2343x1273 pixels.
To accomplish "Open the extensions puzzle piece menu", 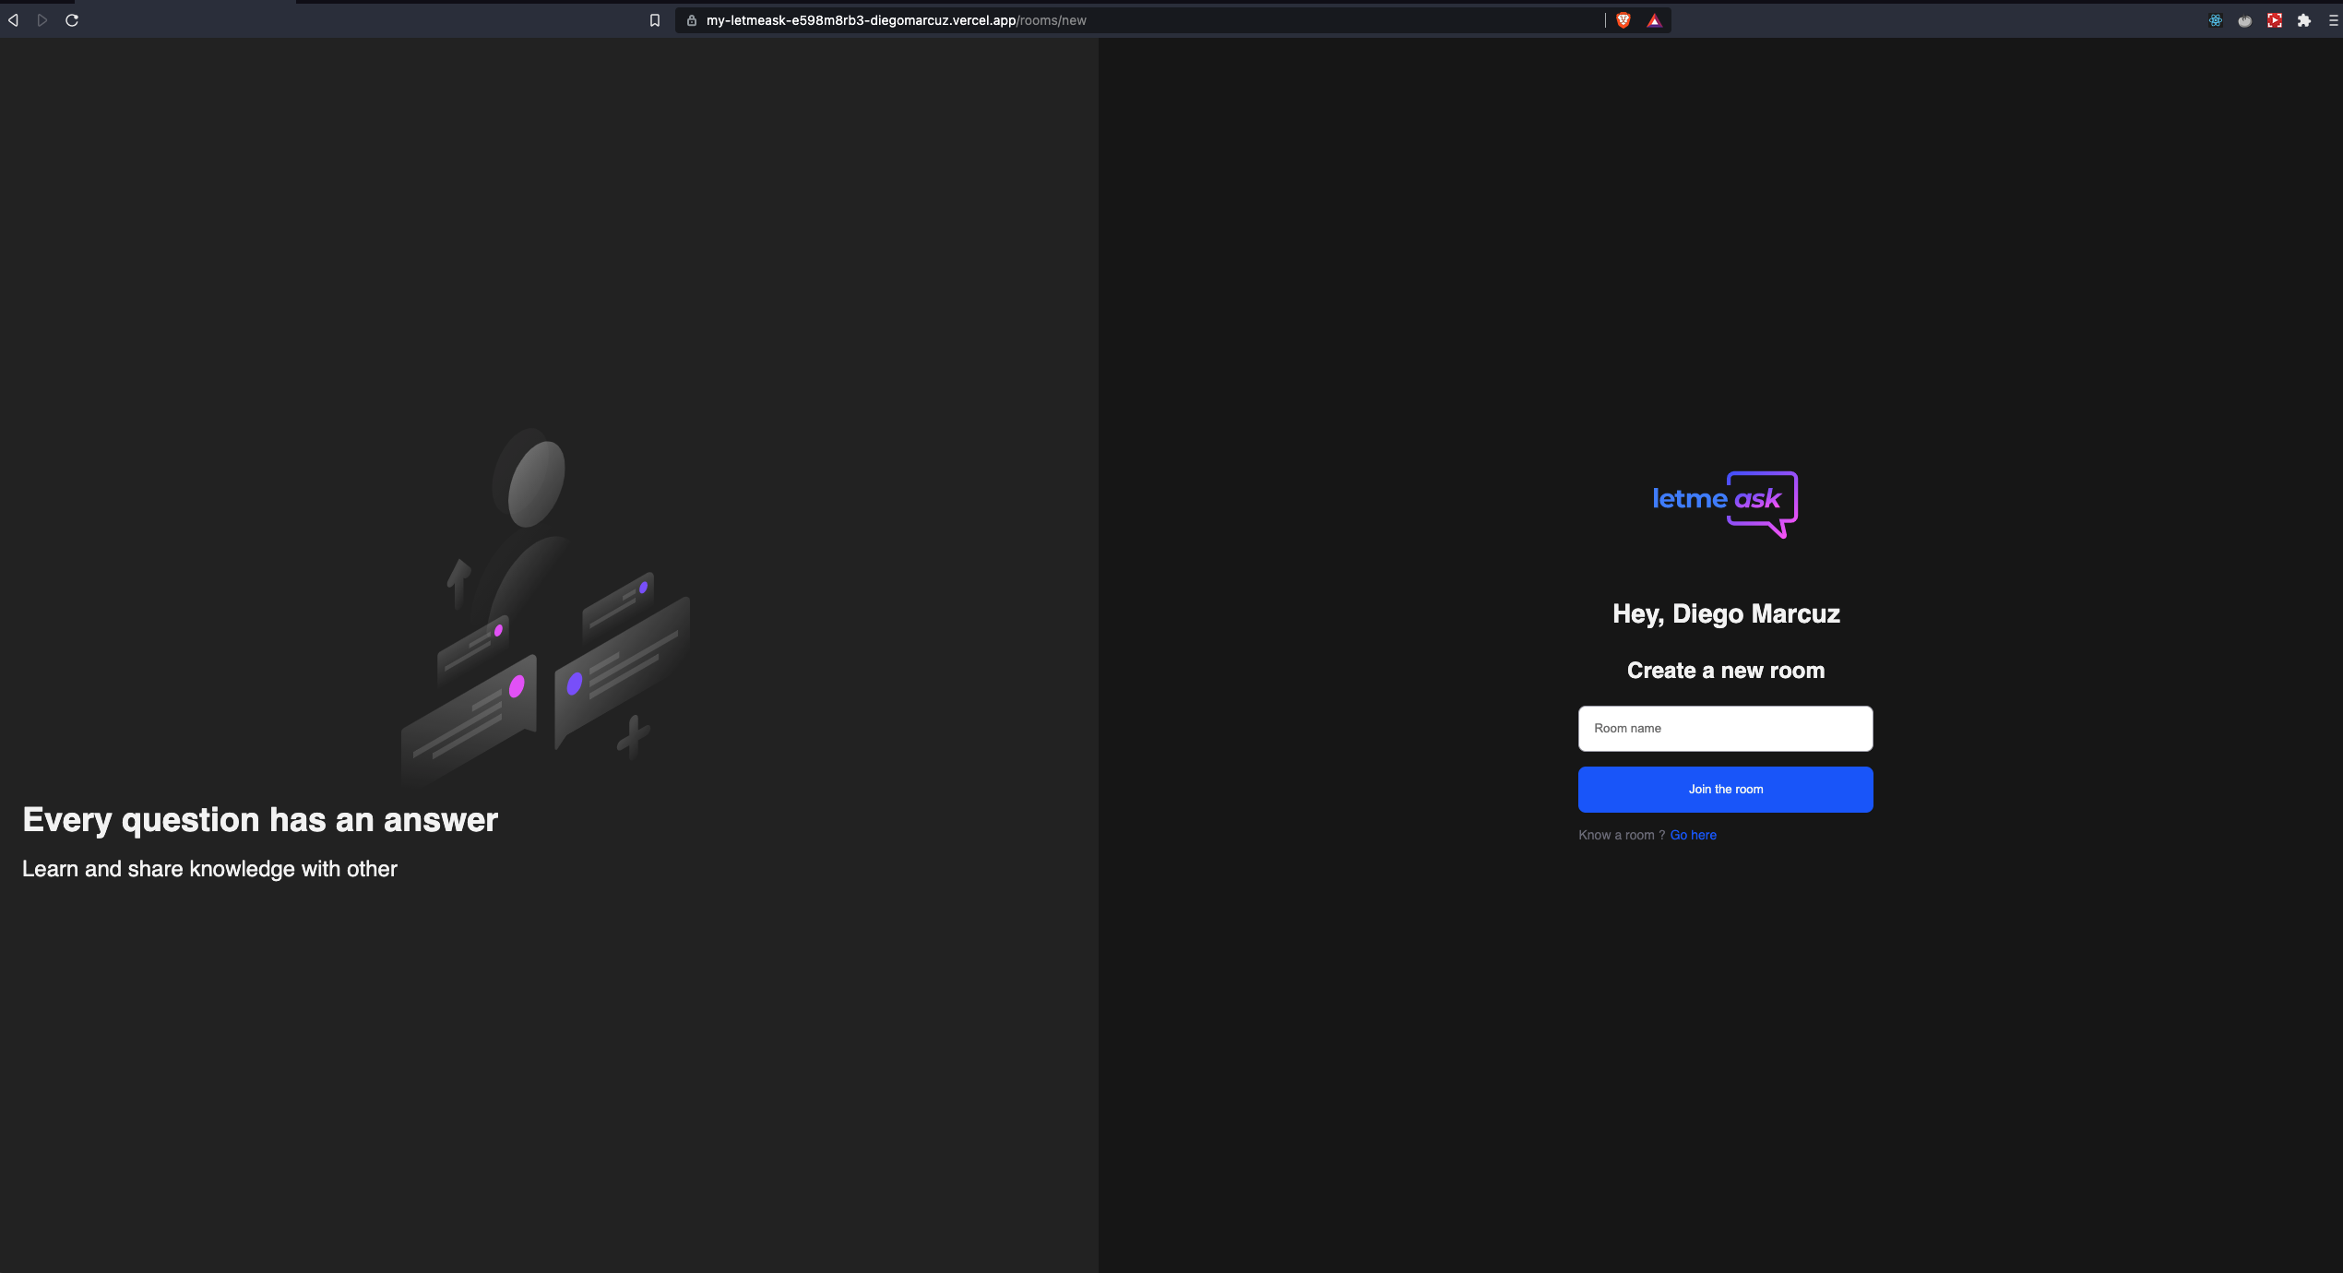I will point(2304,20).
